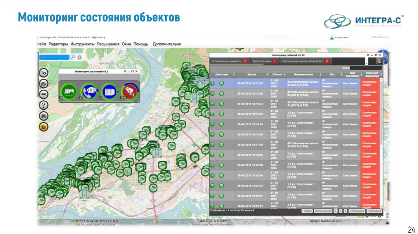Click the magnifier search icon on map
Image resolution: width=418 pixels, height=234 pixels.
pos(73,57)
